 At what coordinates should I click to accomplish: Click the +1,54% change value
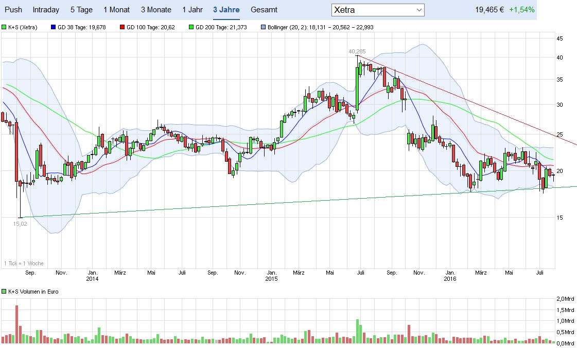click(521, 10)
